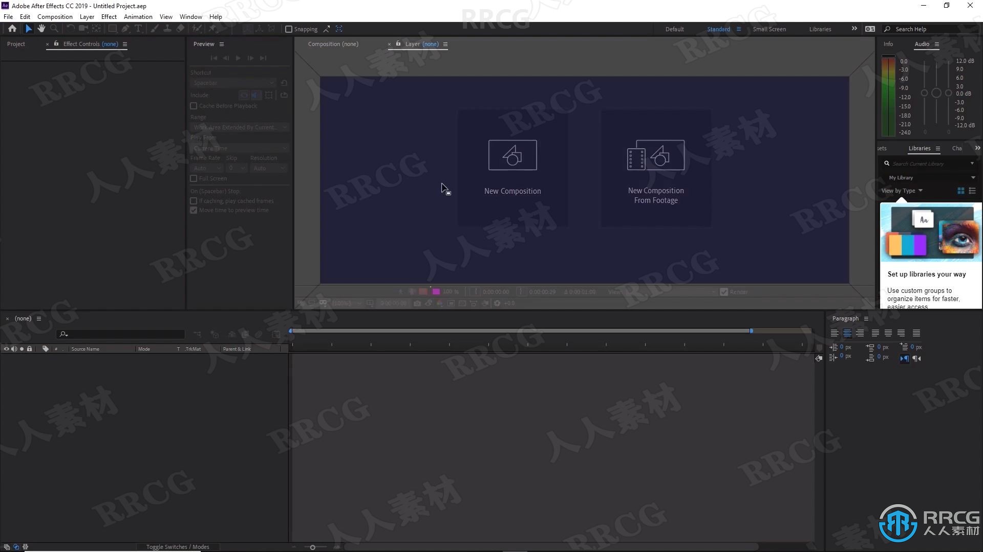The width and height of the screenshot is (983, 552).
Task: Click the timeline zoom slider at bottom
Action: (x=312, y=547)
